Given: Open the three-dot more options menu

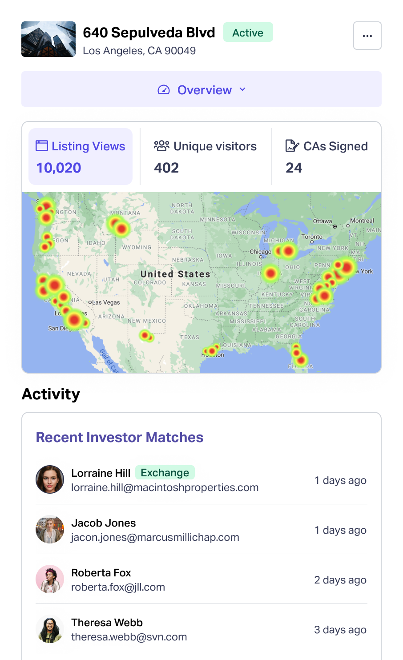Looking at the screenshot, I should click(367, 36).
